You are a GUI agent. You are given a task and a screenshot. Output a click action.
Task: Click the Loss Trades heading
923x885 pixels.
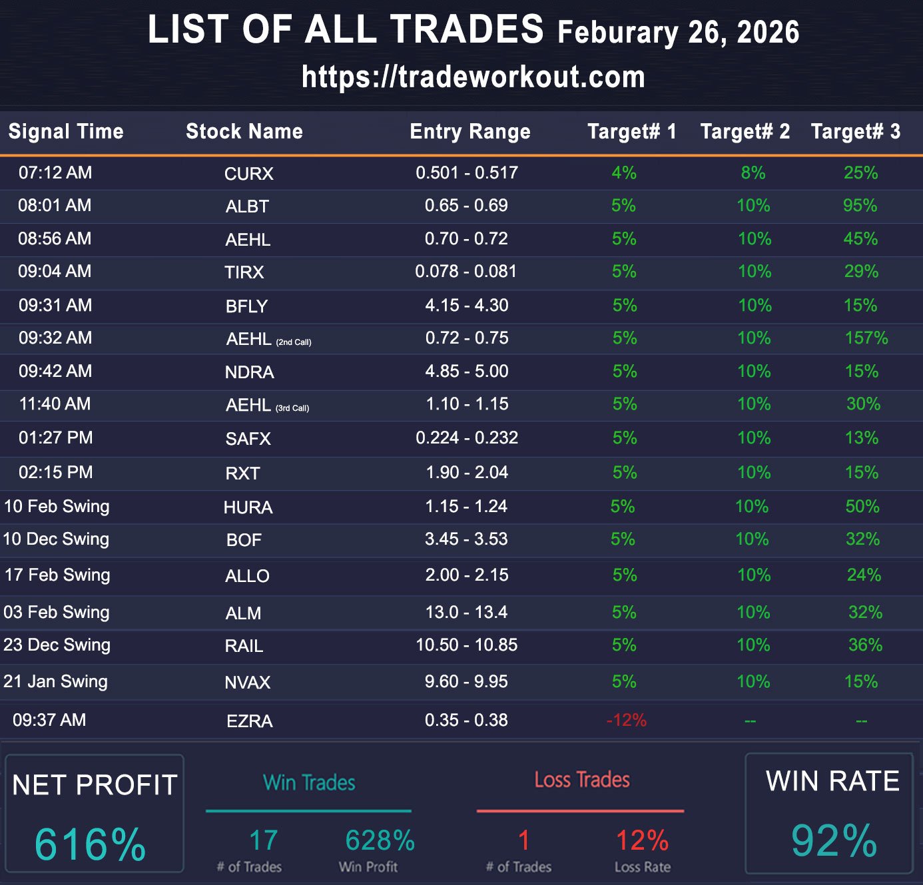[x=581, y=780]
